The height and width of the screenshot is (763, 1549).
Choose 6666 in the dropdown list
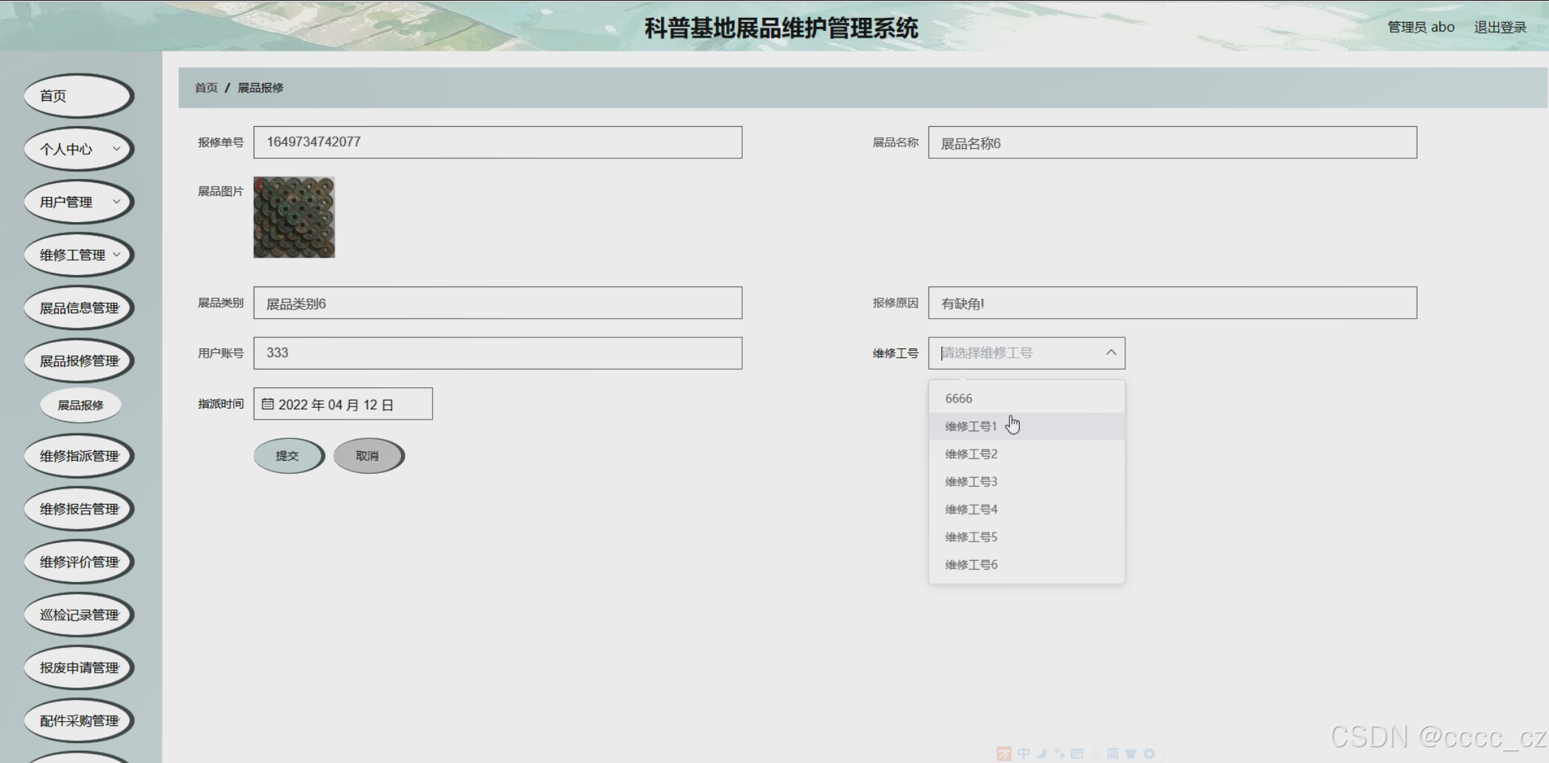[958, 398]
